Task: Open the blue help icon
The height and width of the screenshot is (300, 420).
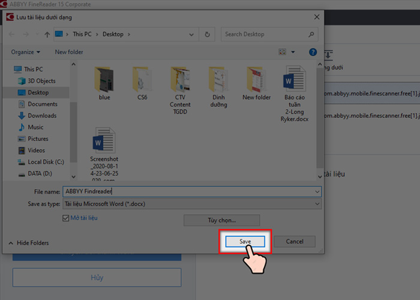Action: [x=313, y=52]
